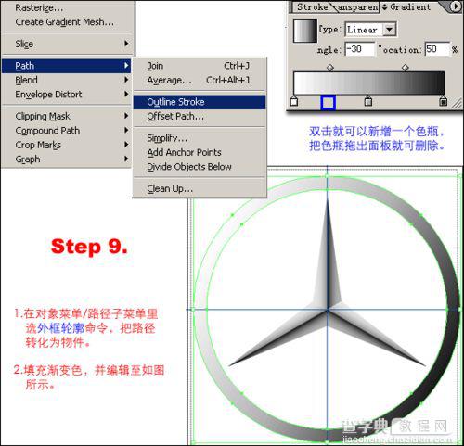Select the left midpoint diamond slider
Image resolution: width=464 pixels, height=446 pixels.
pyautogui.click(x=330, y=67)
